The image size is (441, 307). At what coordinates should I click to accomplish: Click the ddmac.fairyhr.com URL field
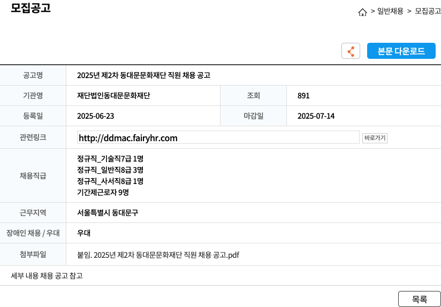point(218,137)
